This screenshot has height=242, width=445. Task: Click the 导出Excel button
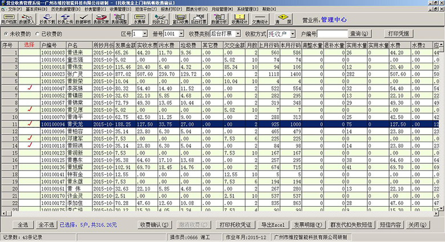coord(273,225)
